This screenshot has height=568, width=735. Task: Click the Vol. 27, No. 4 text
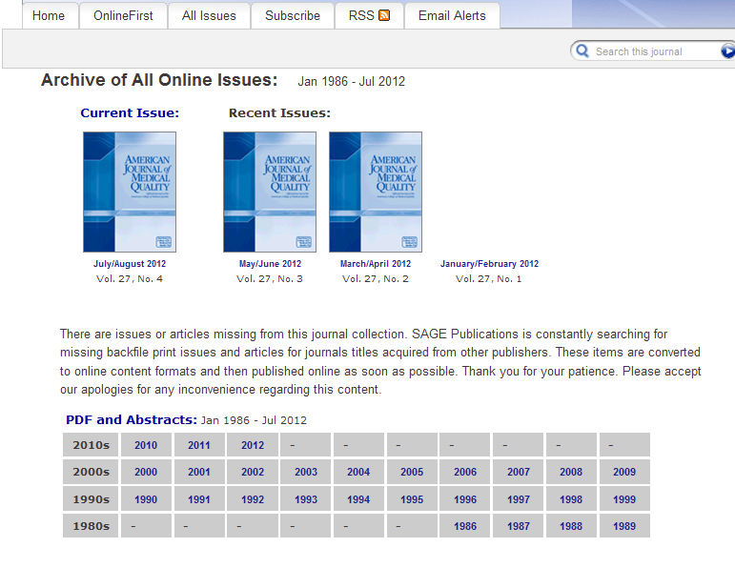pos(130,279)
